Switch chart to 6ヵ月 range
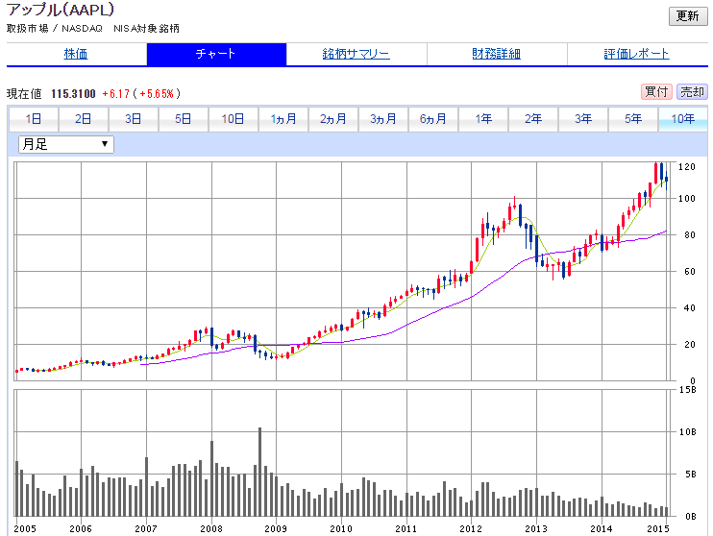Viewport: 713px width, 536px height. pos(433,119)
